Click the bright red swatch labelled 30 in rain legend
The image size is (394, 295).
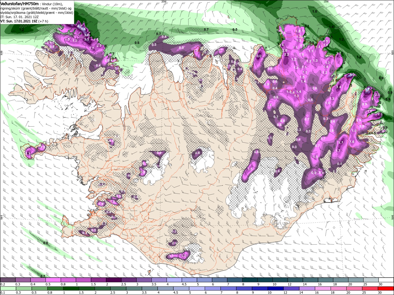(x=386, y=289)
